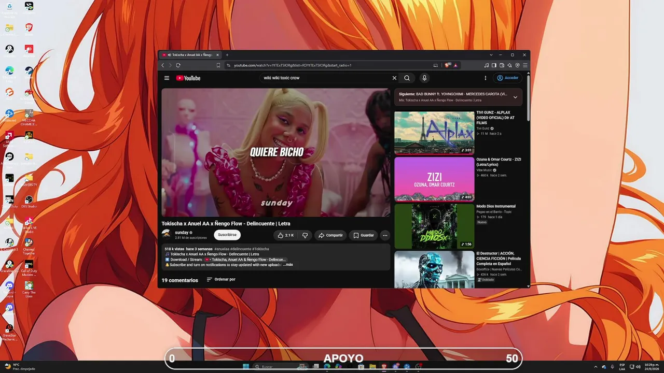Expand the description with ...más
The width and height of the screenshot is (664, 373).
288,265
